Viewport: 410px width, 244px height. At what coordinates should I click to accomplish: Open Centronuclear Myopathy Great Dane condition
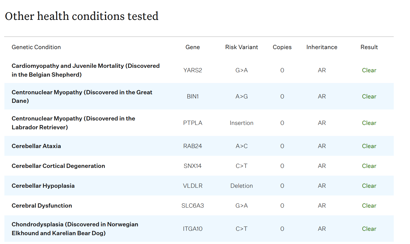[x=82, y=96]
